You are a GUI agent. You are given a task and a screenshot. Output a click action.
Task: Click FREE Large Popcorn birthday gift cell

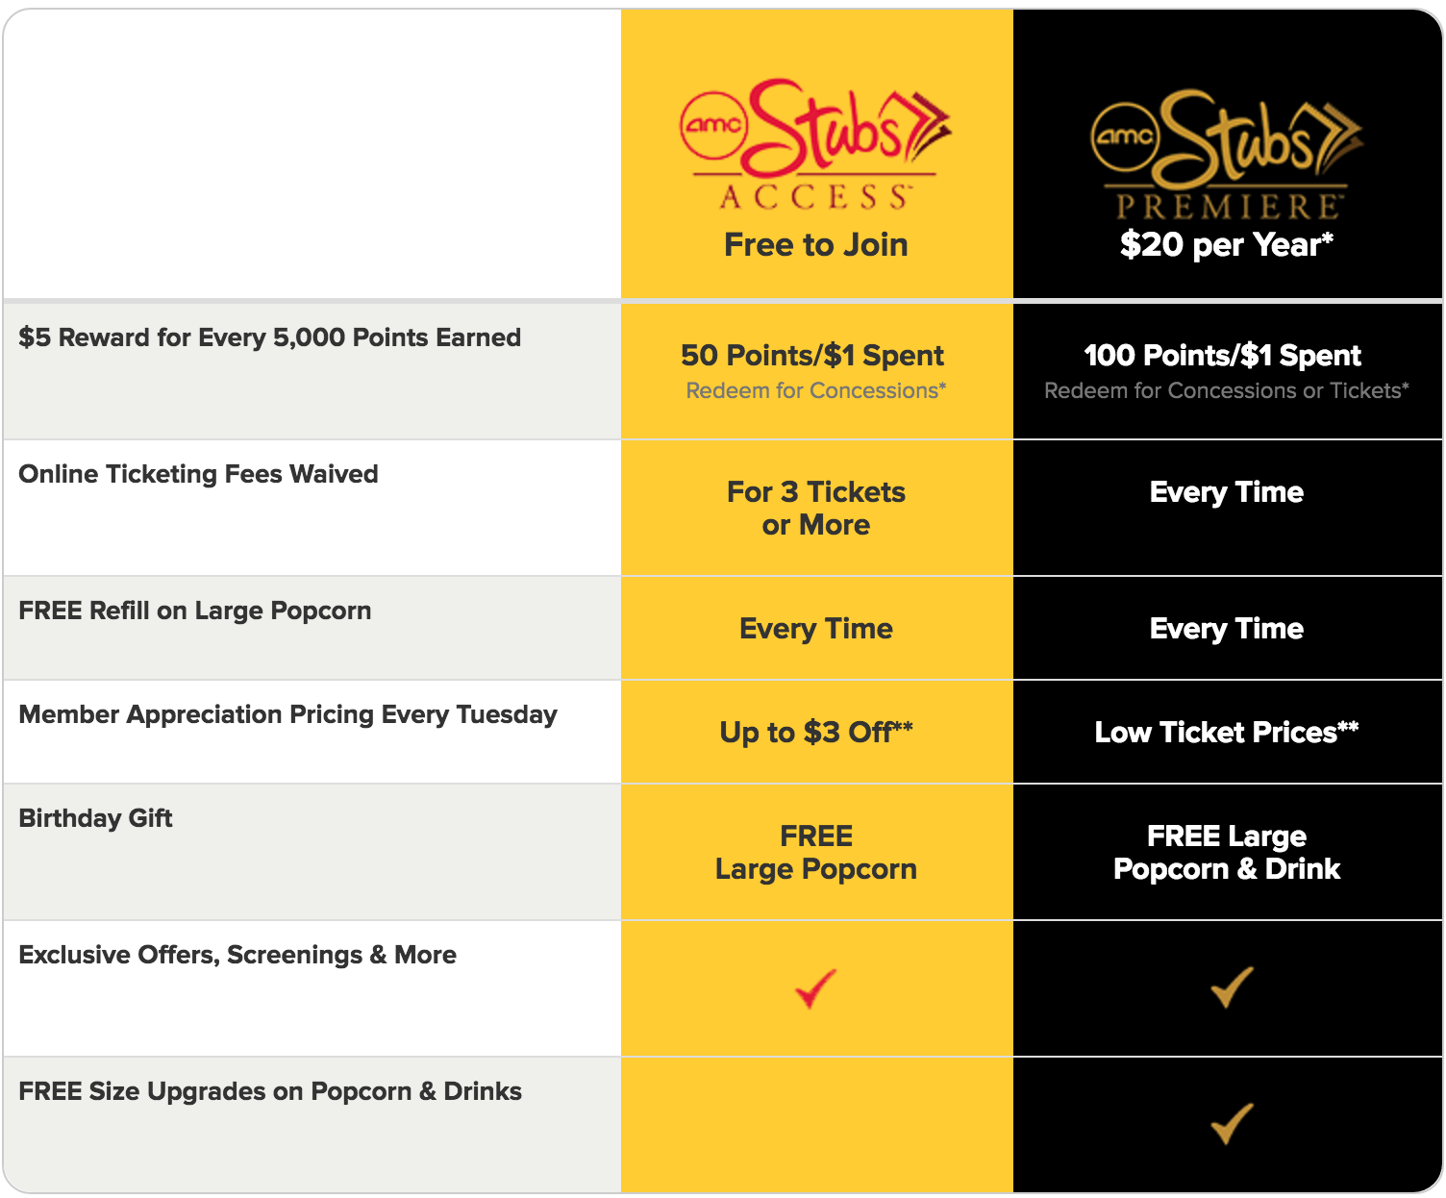[x=816, y=853]
